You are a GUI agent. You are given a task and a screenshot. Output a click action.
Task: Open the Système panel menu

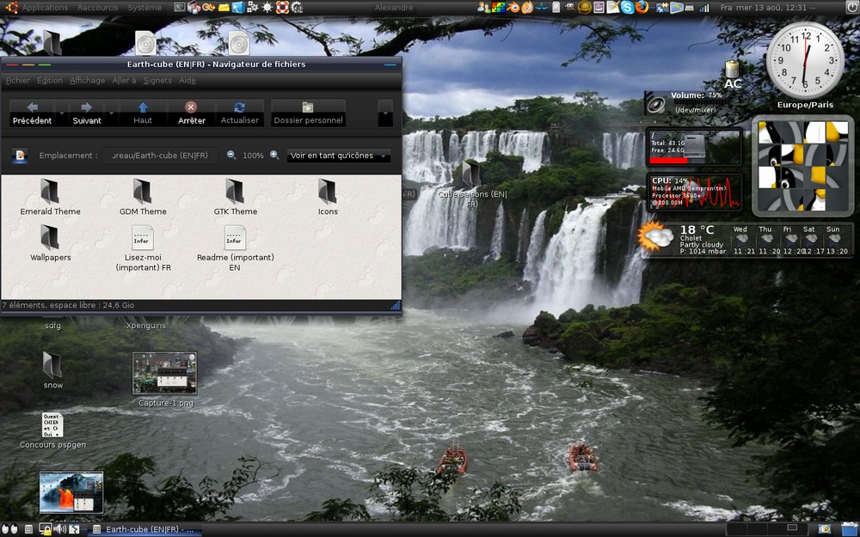144,8
